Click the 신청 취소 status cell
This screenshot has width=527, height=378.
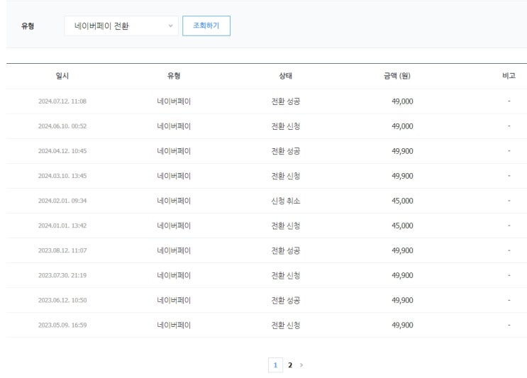pyautogui.click(x=286, y=201)
